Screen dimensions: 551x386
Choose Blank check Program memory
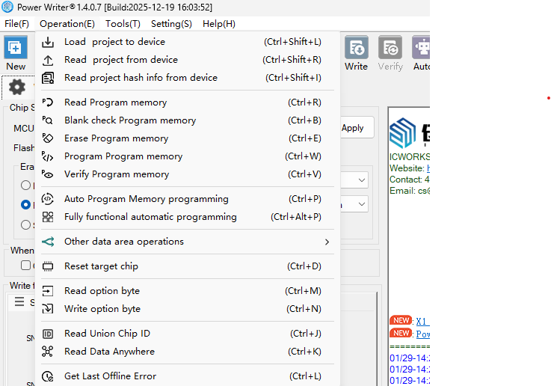tap(129, 120)
